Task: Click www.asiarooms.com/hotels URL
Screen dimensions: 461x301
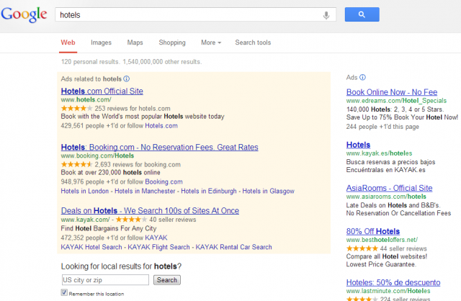Action: pos(386,197)
